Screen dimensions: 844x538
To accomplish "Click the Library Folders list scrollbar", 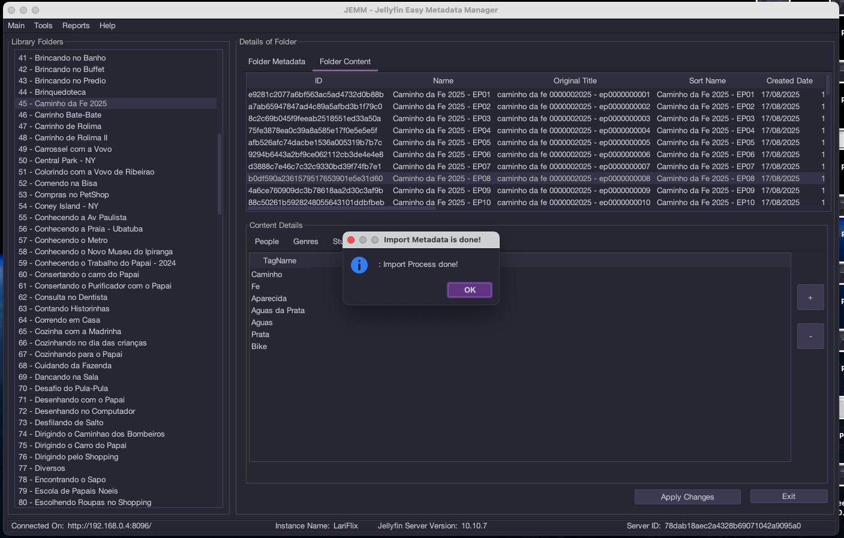I will 220,174.
